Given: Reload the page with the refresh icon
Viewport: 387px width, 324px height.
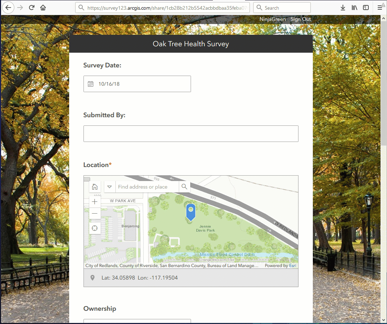Looking at the screenshot, I should (32, 8).
